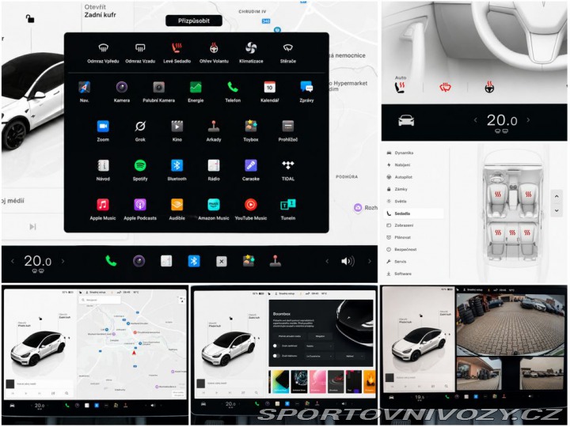570x427 pixels.
Task: Launch Apple Podcasts
Action: point(140,205)
